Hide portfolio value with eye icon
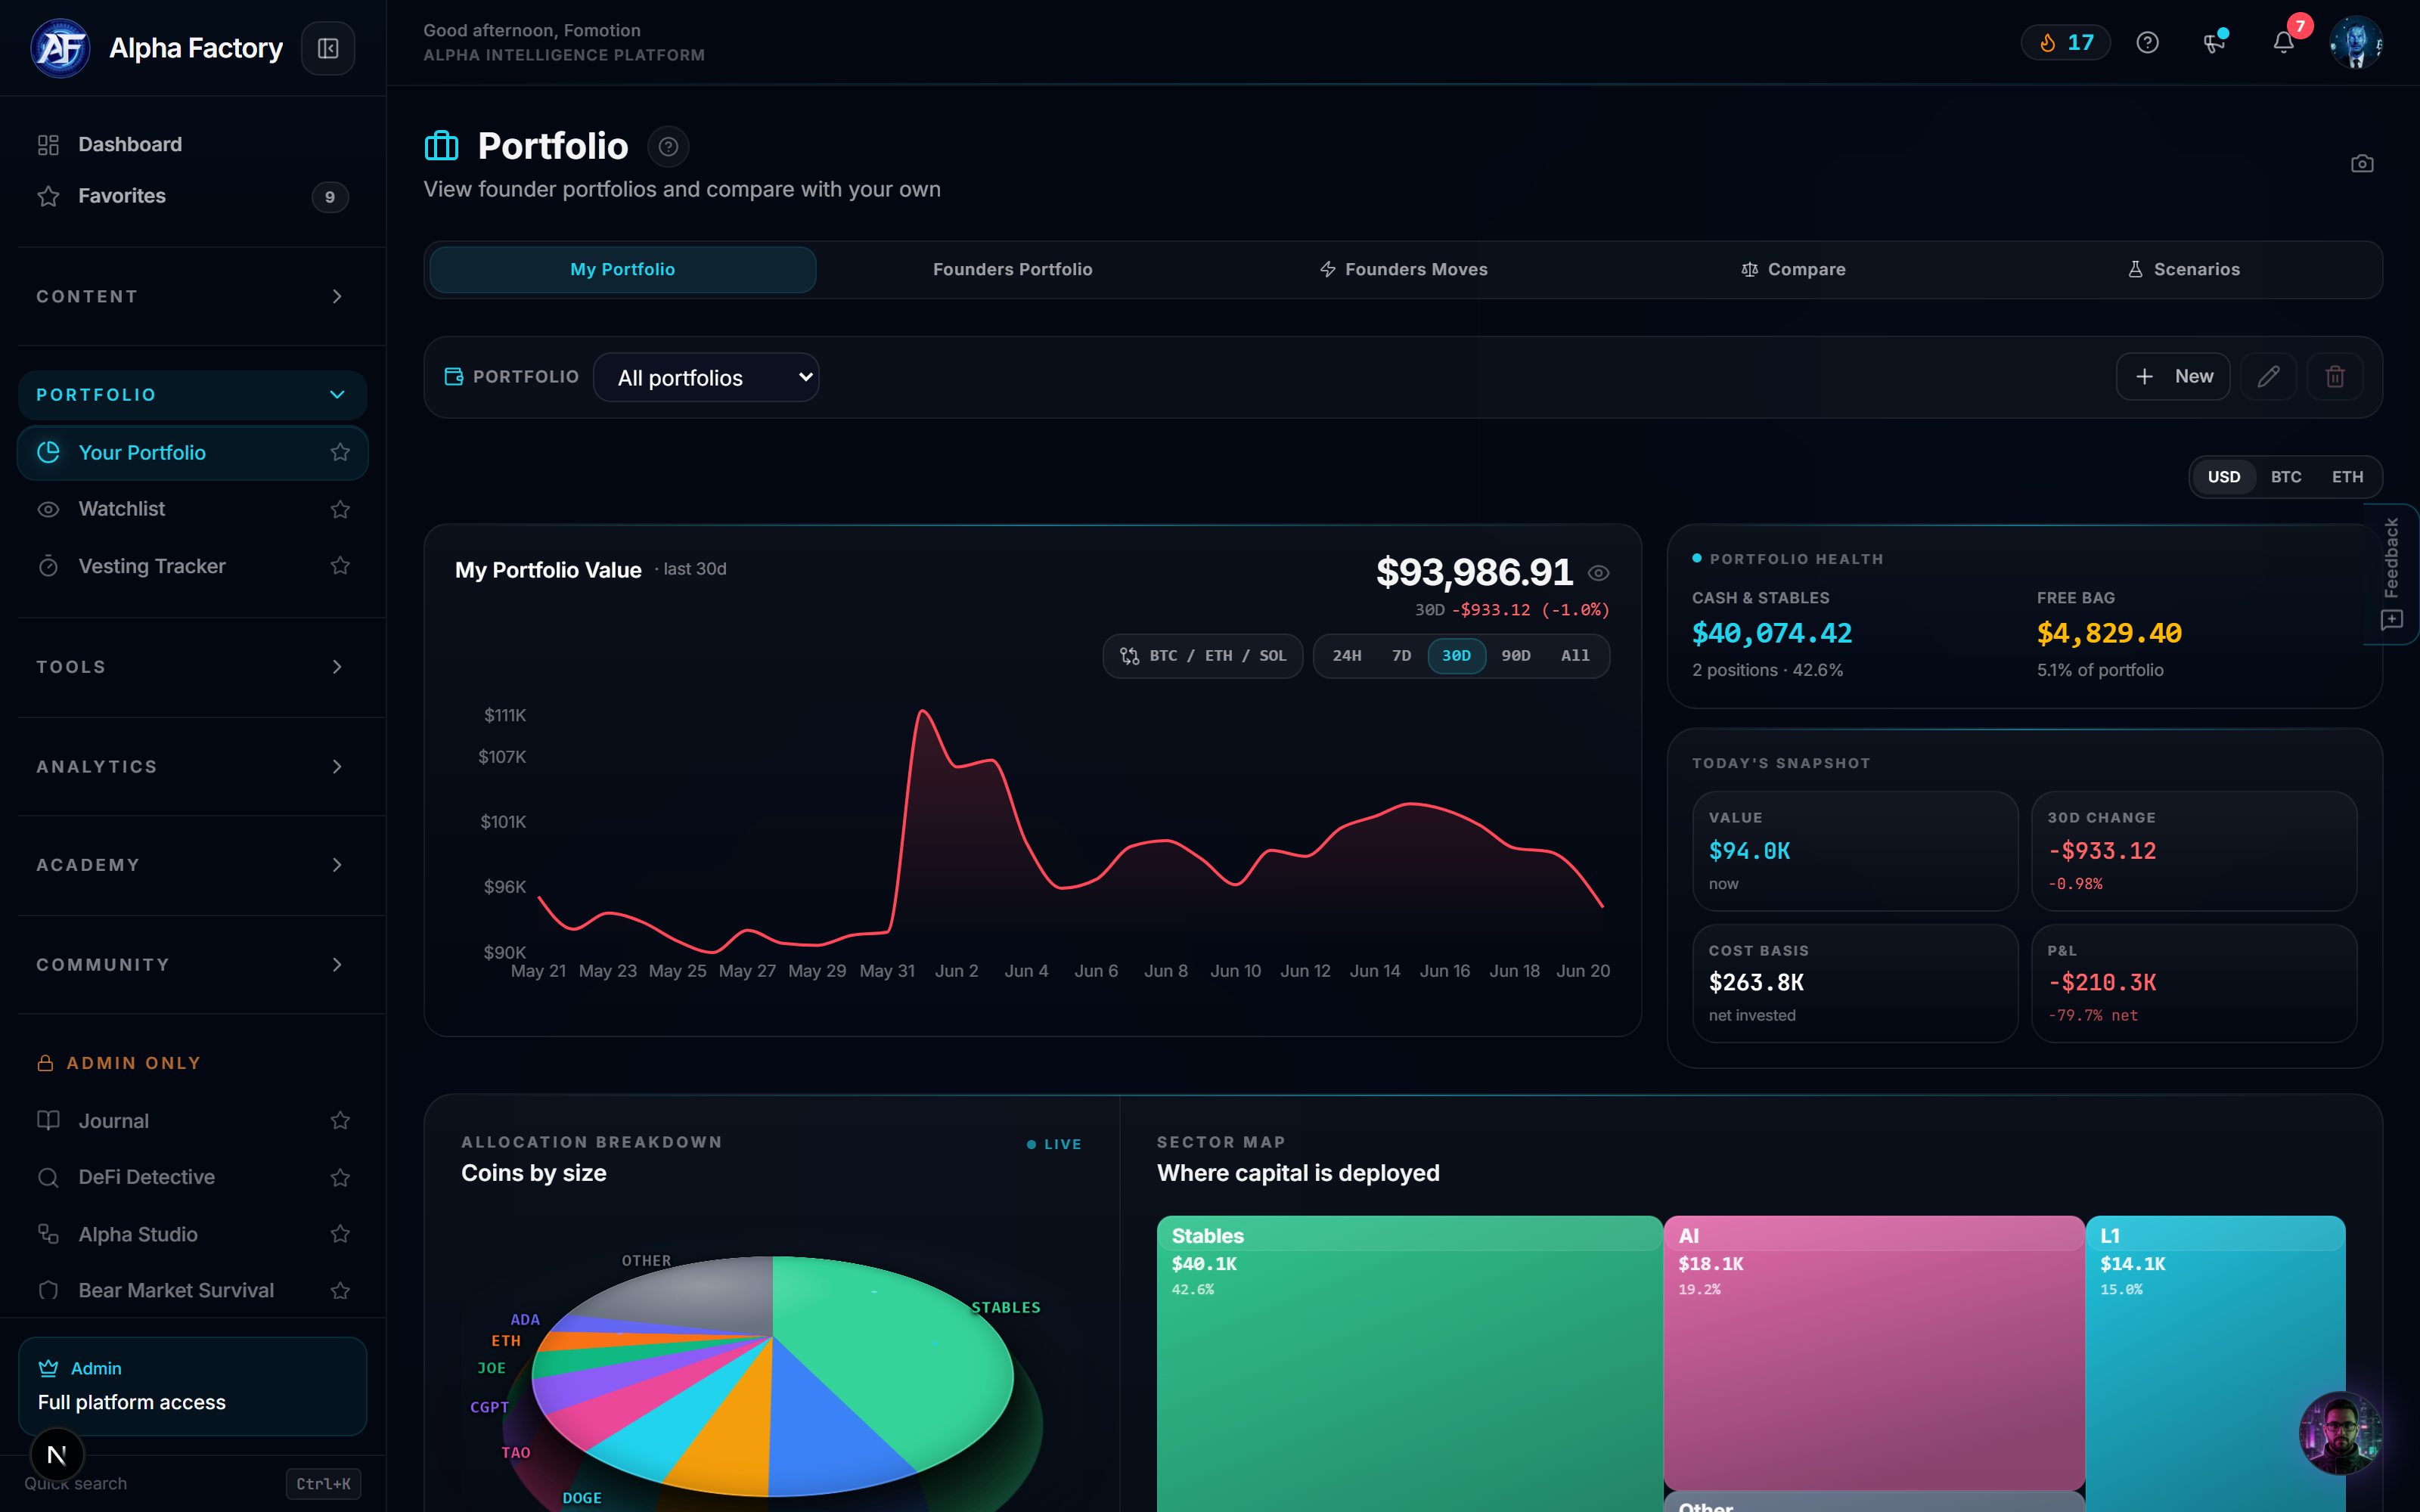 point(1598,573)
